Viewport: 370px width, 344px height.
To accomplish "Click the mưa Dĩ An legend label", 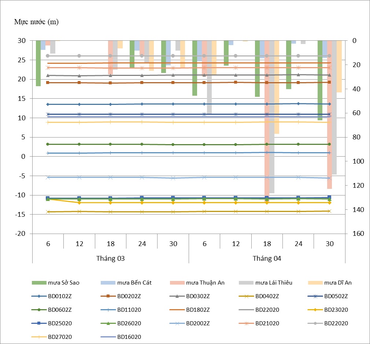I will tap(338, 282).
